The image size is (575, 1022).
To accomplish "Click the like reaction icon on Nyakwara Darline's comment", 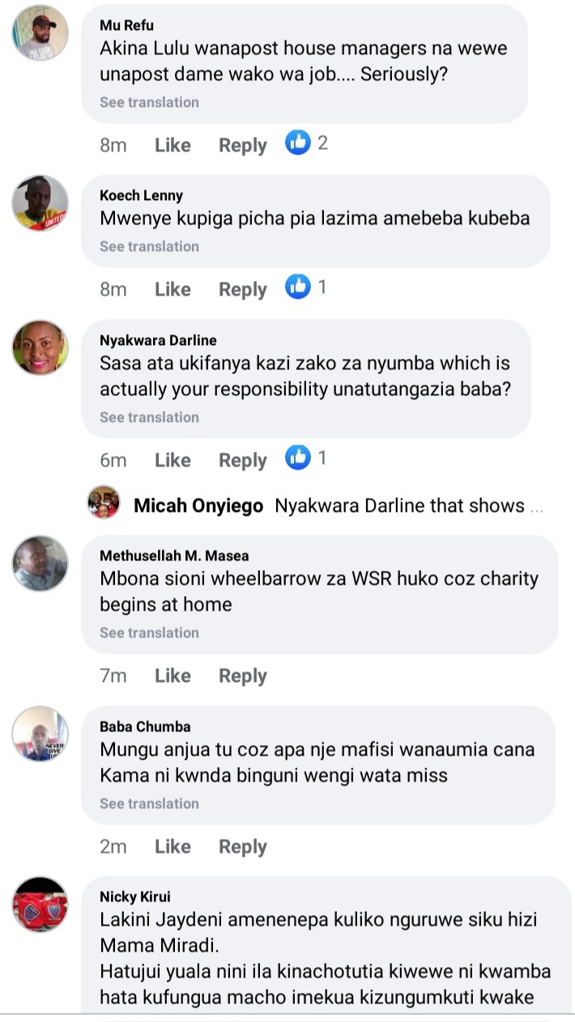I will tap(298, 458).
